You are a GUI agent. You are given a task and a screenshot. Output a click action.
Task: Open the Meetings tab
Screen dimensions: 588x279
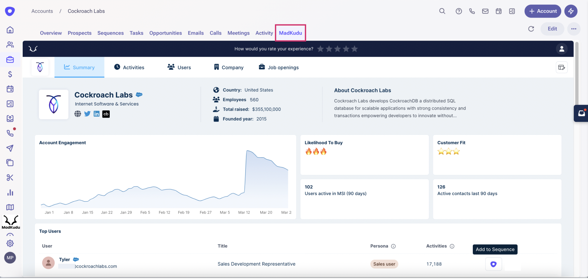click(x=238, y=33)
